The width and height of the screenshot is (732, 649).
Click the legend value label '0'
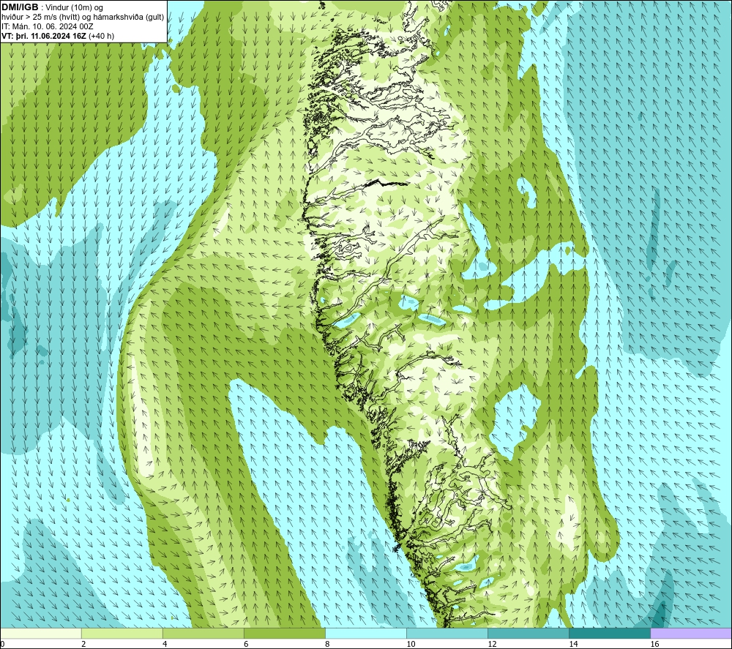[x=2, y=644]
